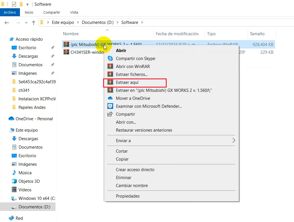The height and width of the screenshot is (222, 294).
Task: Click the WinRAR archive icon of the GX WORKS file
Action: 66,44
